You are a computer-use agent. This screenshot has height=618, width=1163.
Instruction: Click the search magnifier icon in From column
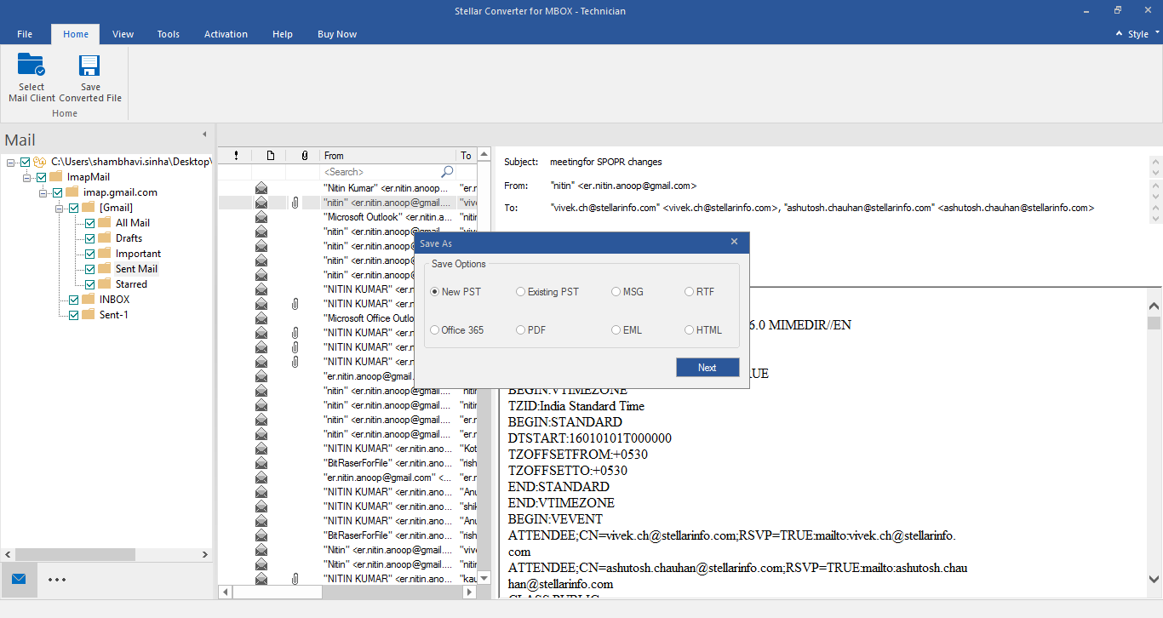pos(447,172)
